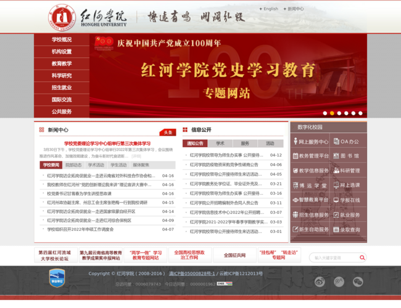
Task: Open the 全国征兵网 banner link
Action: click(234, 255)
